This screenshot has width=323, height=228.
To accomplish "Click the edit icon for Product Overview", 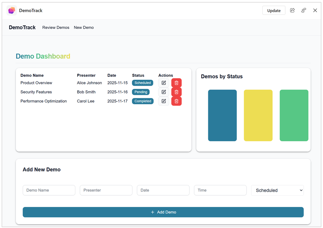I will (x=163, y=83).
